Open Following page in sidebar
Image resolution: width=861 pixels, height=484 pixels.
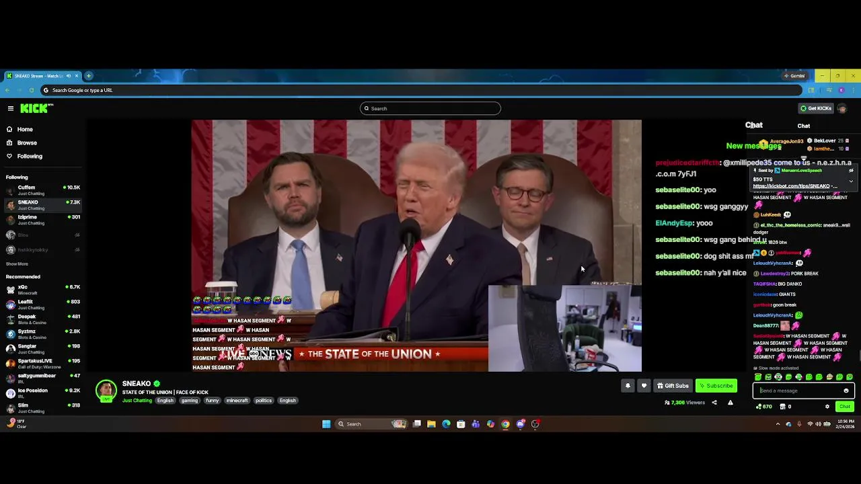click(30, 156)
